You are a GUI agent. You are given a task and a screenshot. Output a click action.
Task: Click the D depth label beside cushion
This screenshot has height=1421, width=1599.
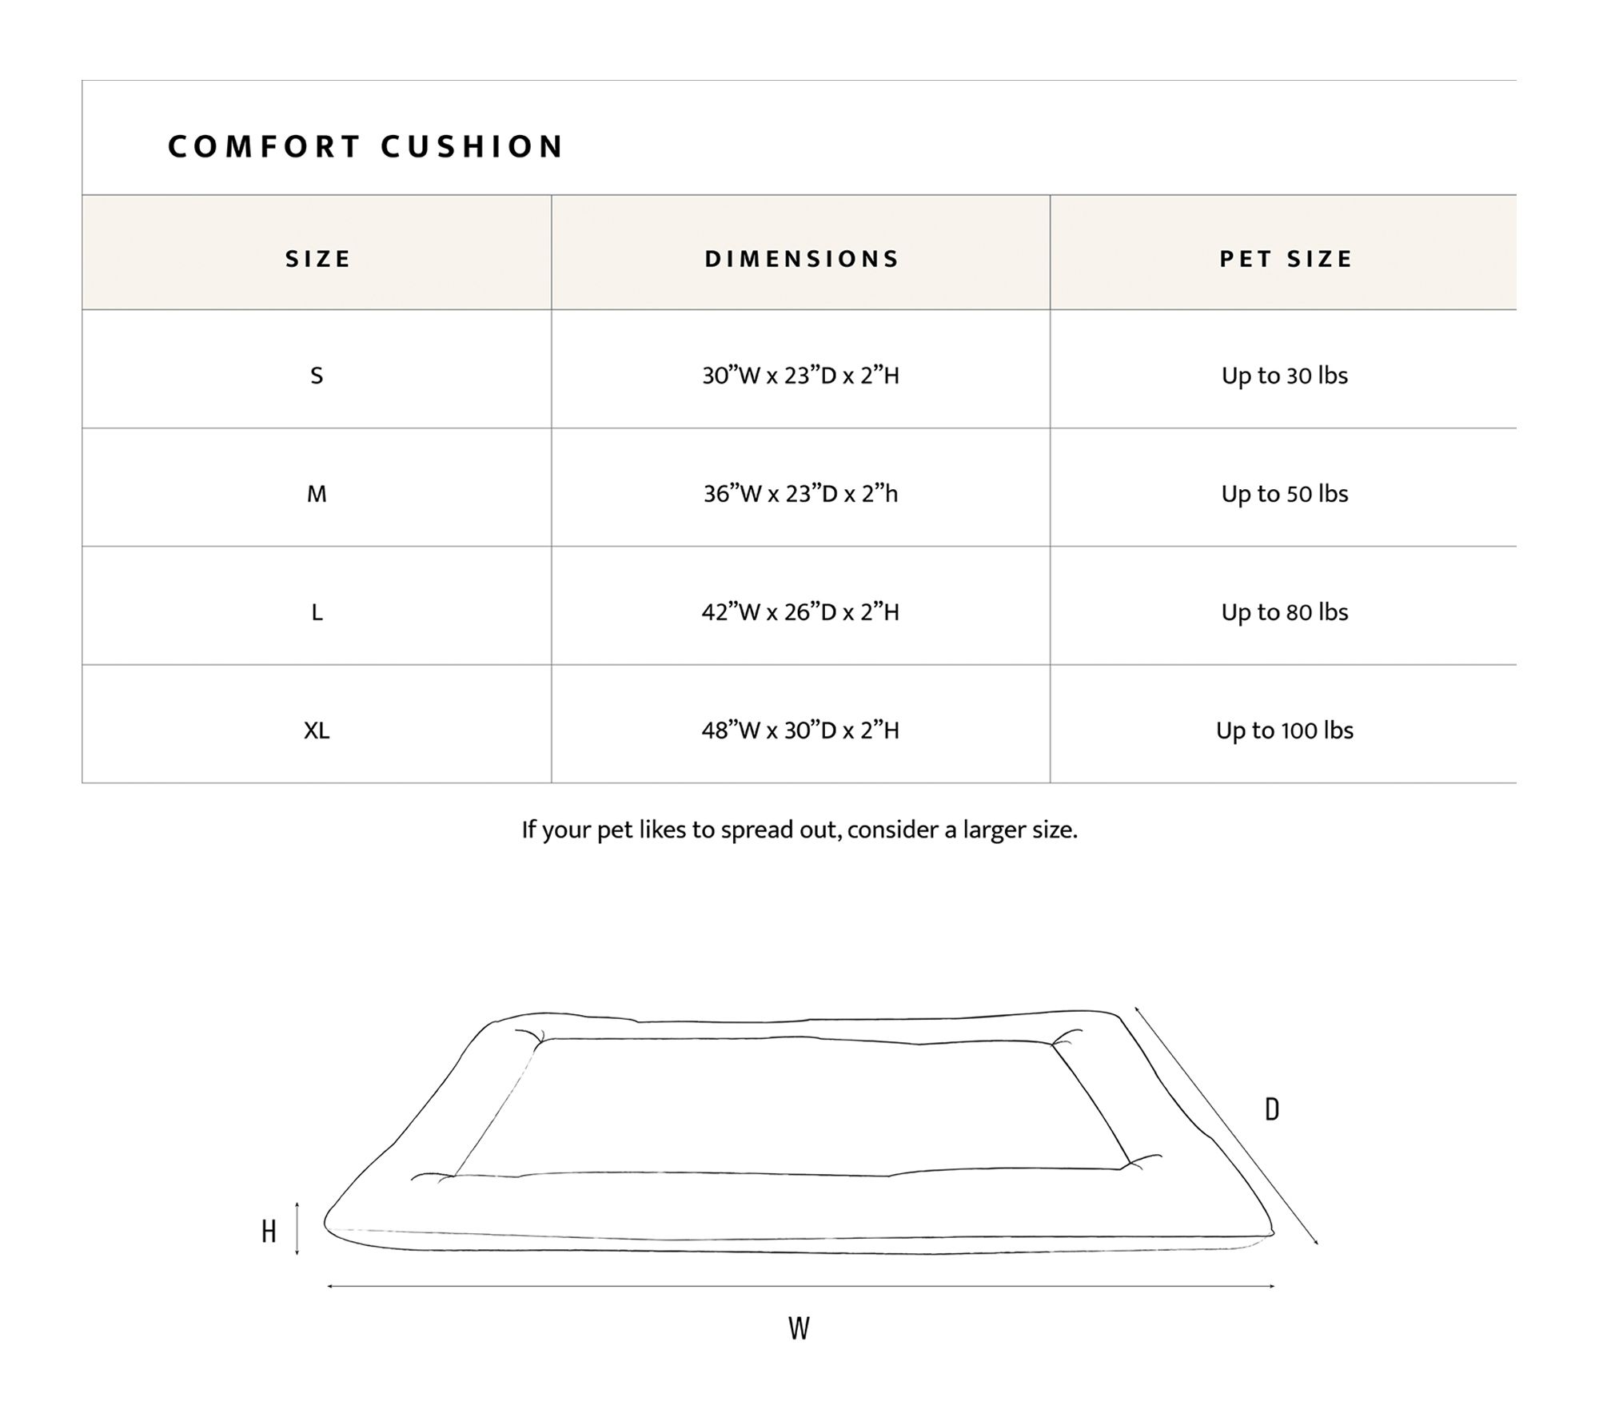coord(1271,1109)
